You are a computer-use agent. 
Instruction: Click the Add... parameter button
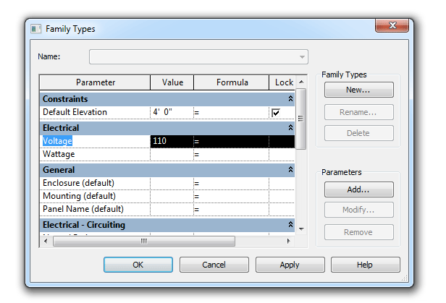(x=359, y=189)
